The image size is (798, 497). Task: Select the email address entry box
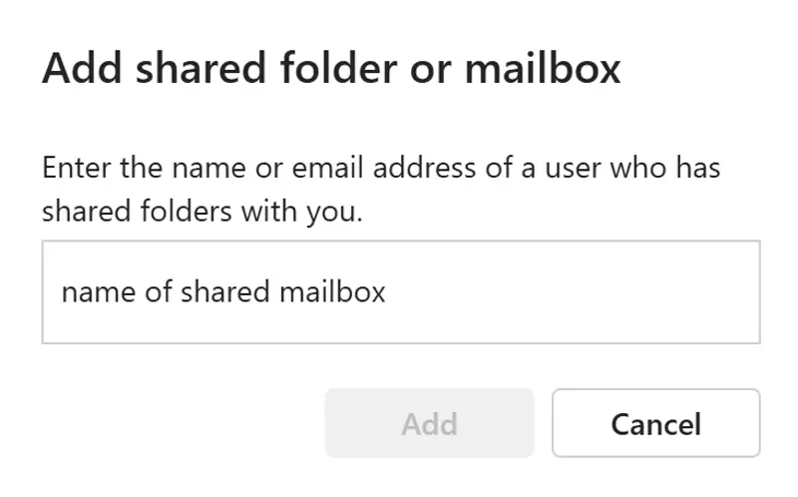(400, 291)
